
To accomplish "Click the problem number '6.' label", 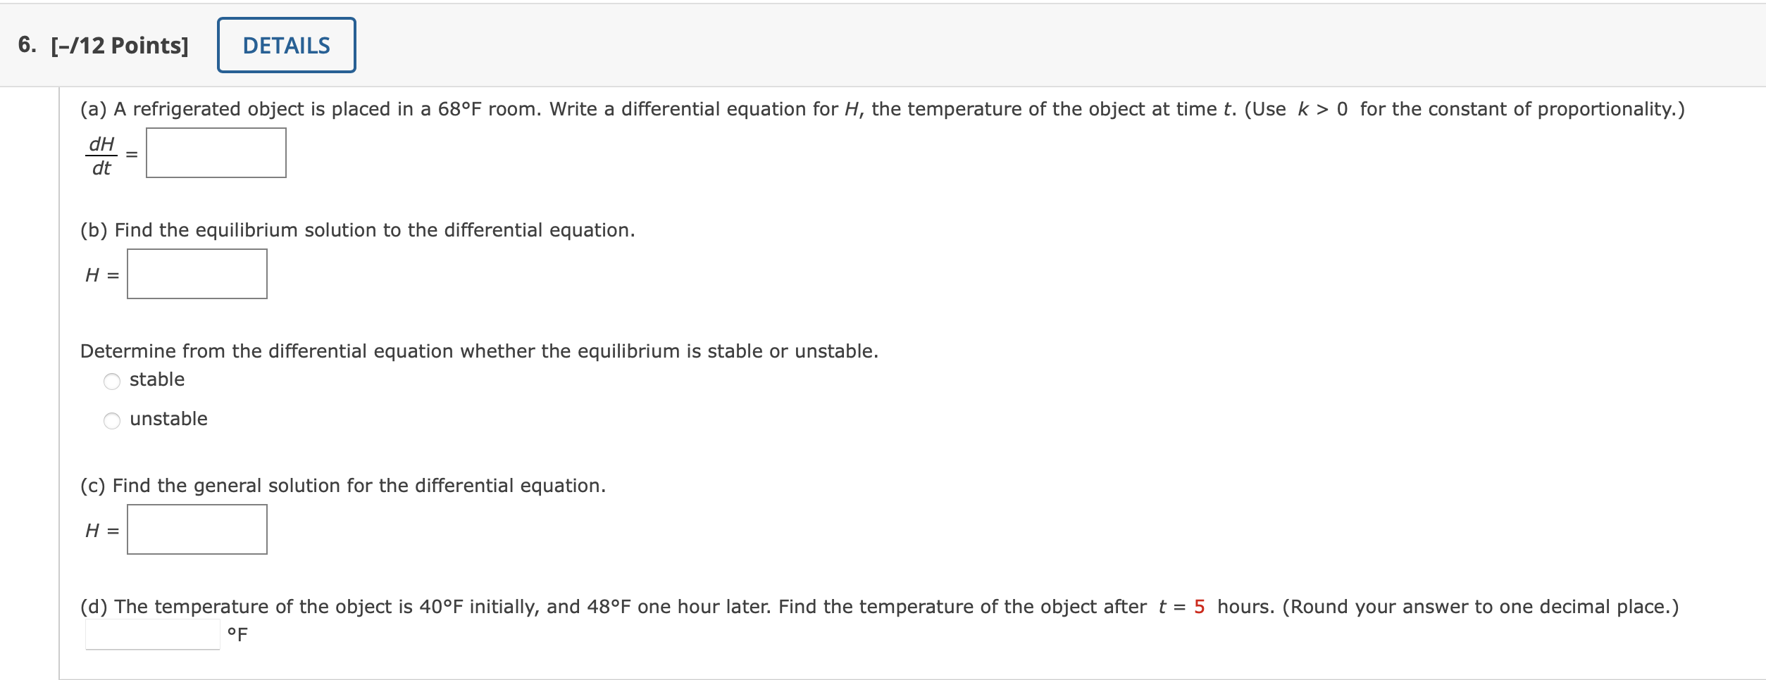I will click(27, 45).
